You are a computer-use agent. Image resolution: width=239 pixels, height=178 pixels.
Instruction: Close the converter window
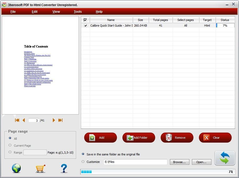[x=233, y=4]
